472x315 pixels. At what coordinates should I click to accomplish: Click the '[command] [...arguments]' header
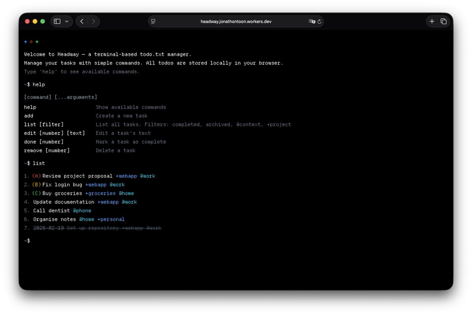61,97
